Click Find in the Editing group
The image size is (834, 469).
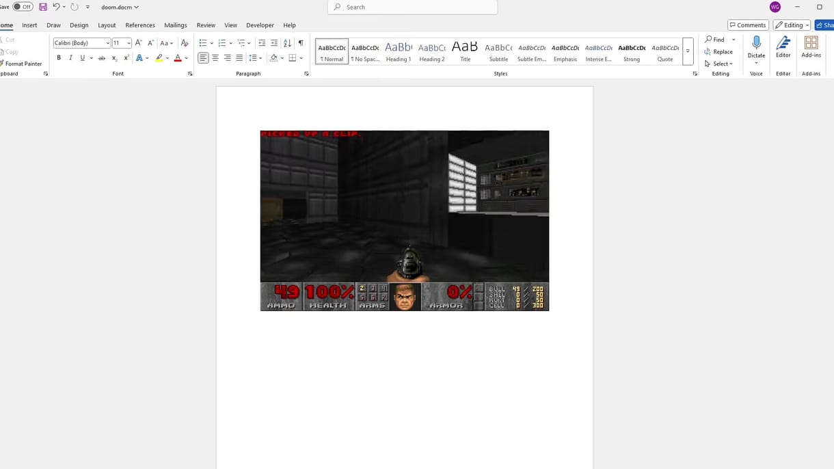(x=715, y=40)
